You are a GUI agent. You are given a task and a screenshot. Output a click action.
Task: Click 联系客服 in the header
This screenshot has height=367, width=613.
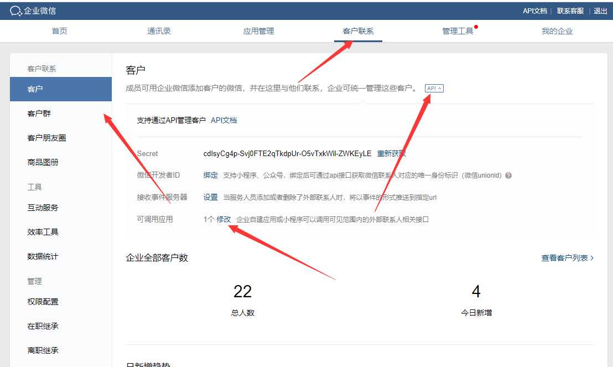click(570, 11)
